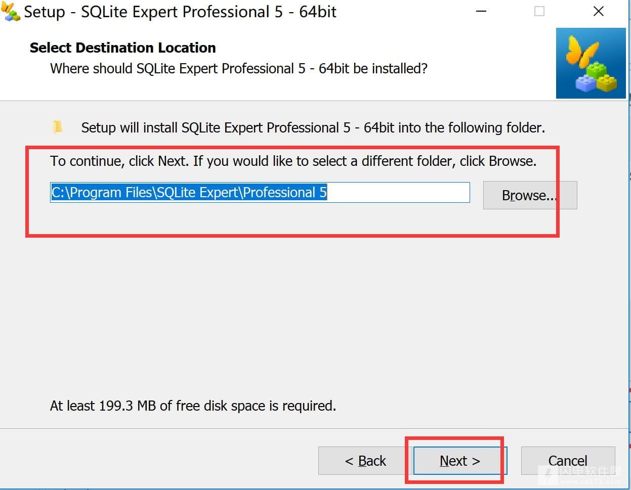
Task: Click the destination folder path field
Action: 260,193
